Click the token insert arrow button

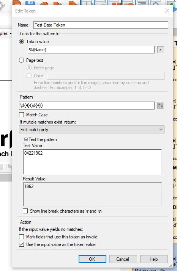pos(161,50)
